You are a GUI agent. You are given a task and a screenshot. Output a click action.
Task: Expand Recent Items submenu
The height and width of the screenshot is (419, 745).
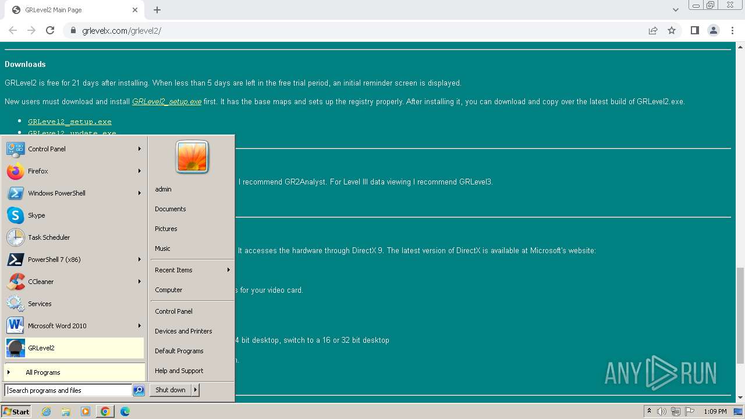point(192,270)
